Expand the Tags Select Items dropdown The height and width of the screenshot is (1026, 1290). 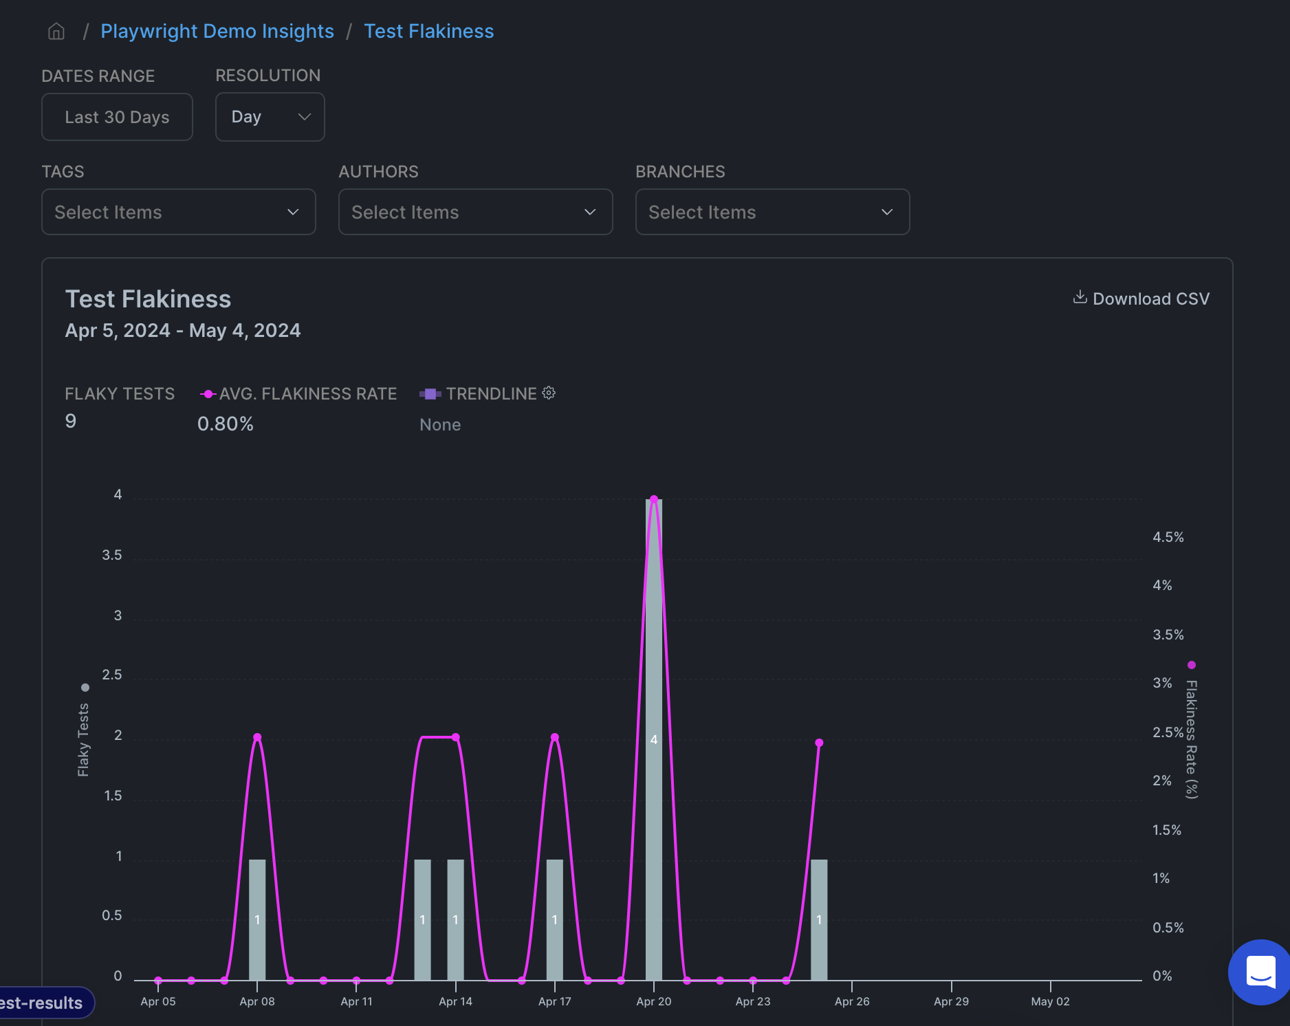[178, 212]
